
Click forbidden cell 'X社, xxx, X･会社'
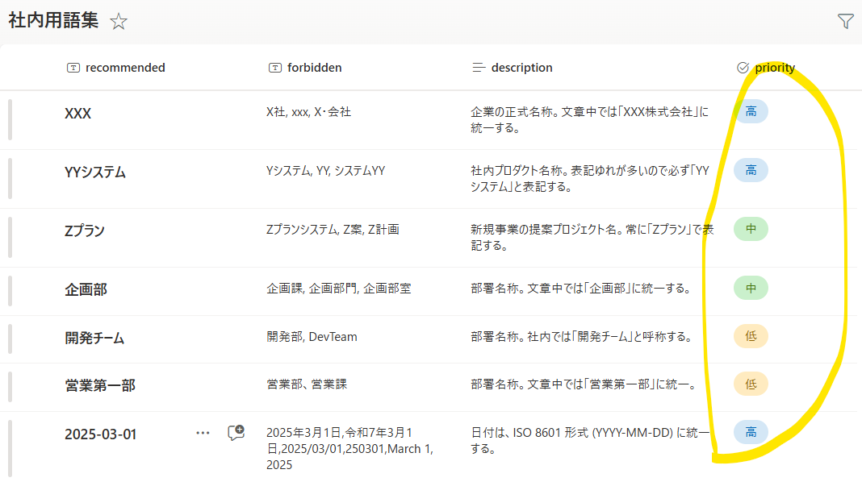(x=309, y=112)
